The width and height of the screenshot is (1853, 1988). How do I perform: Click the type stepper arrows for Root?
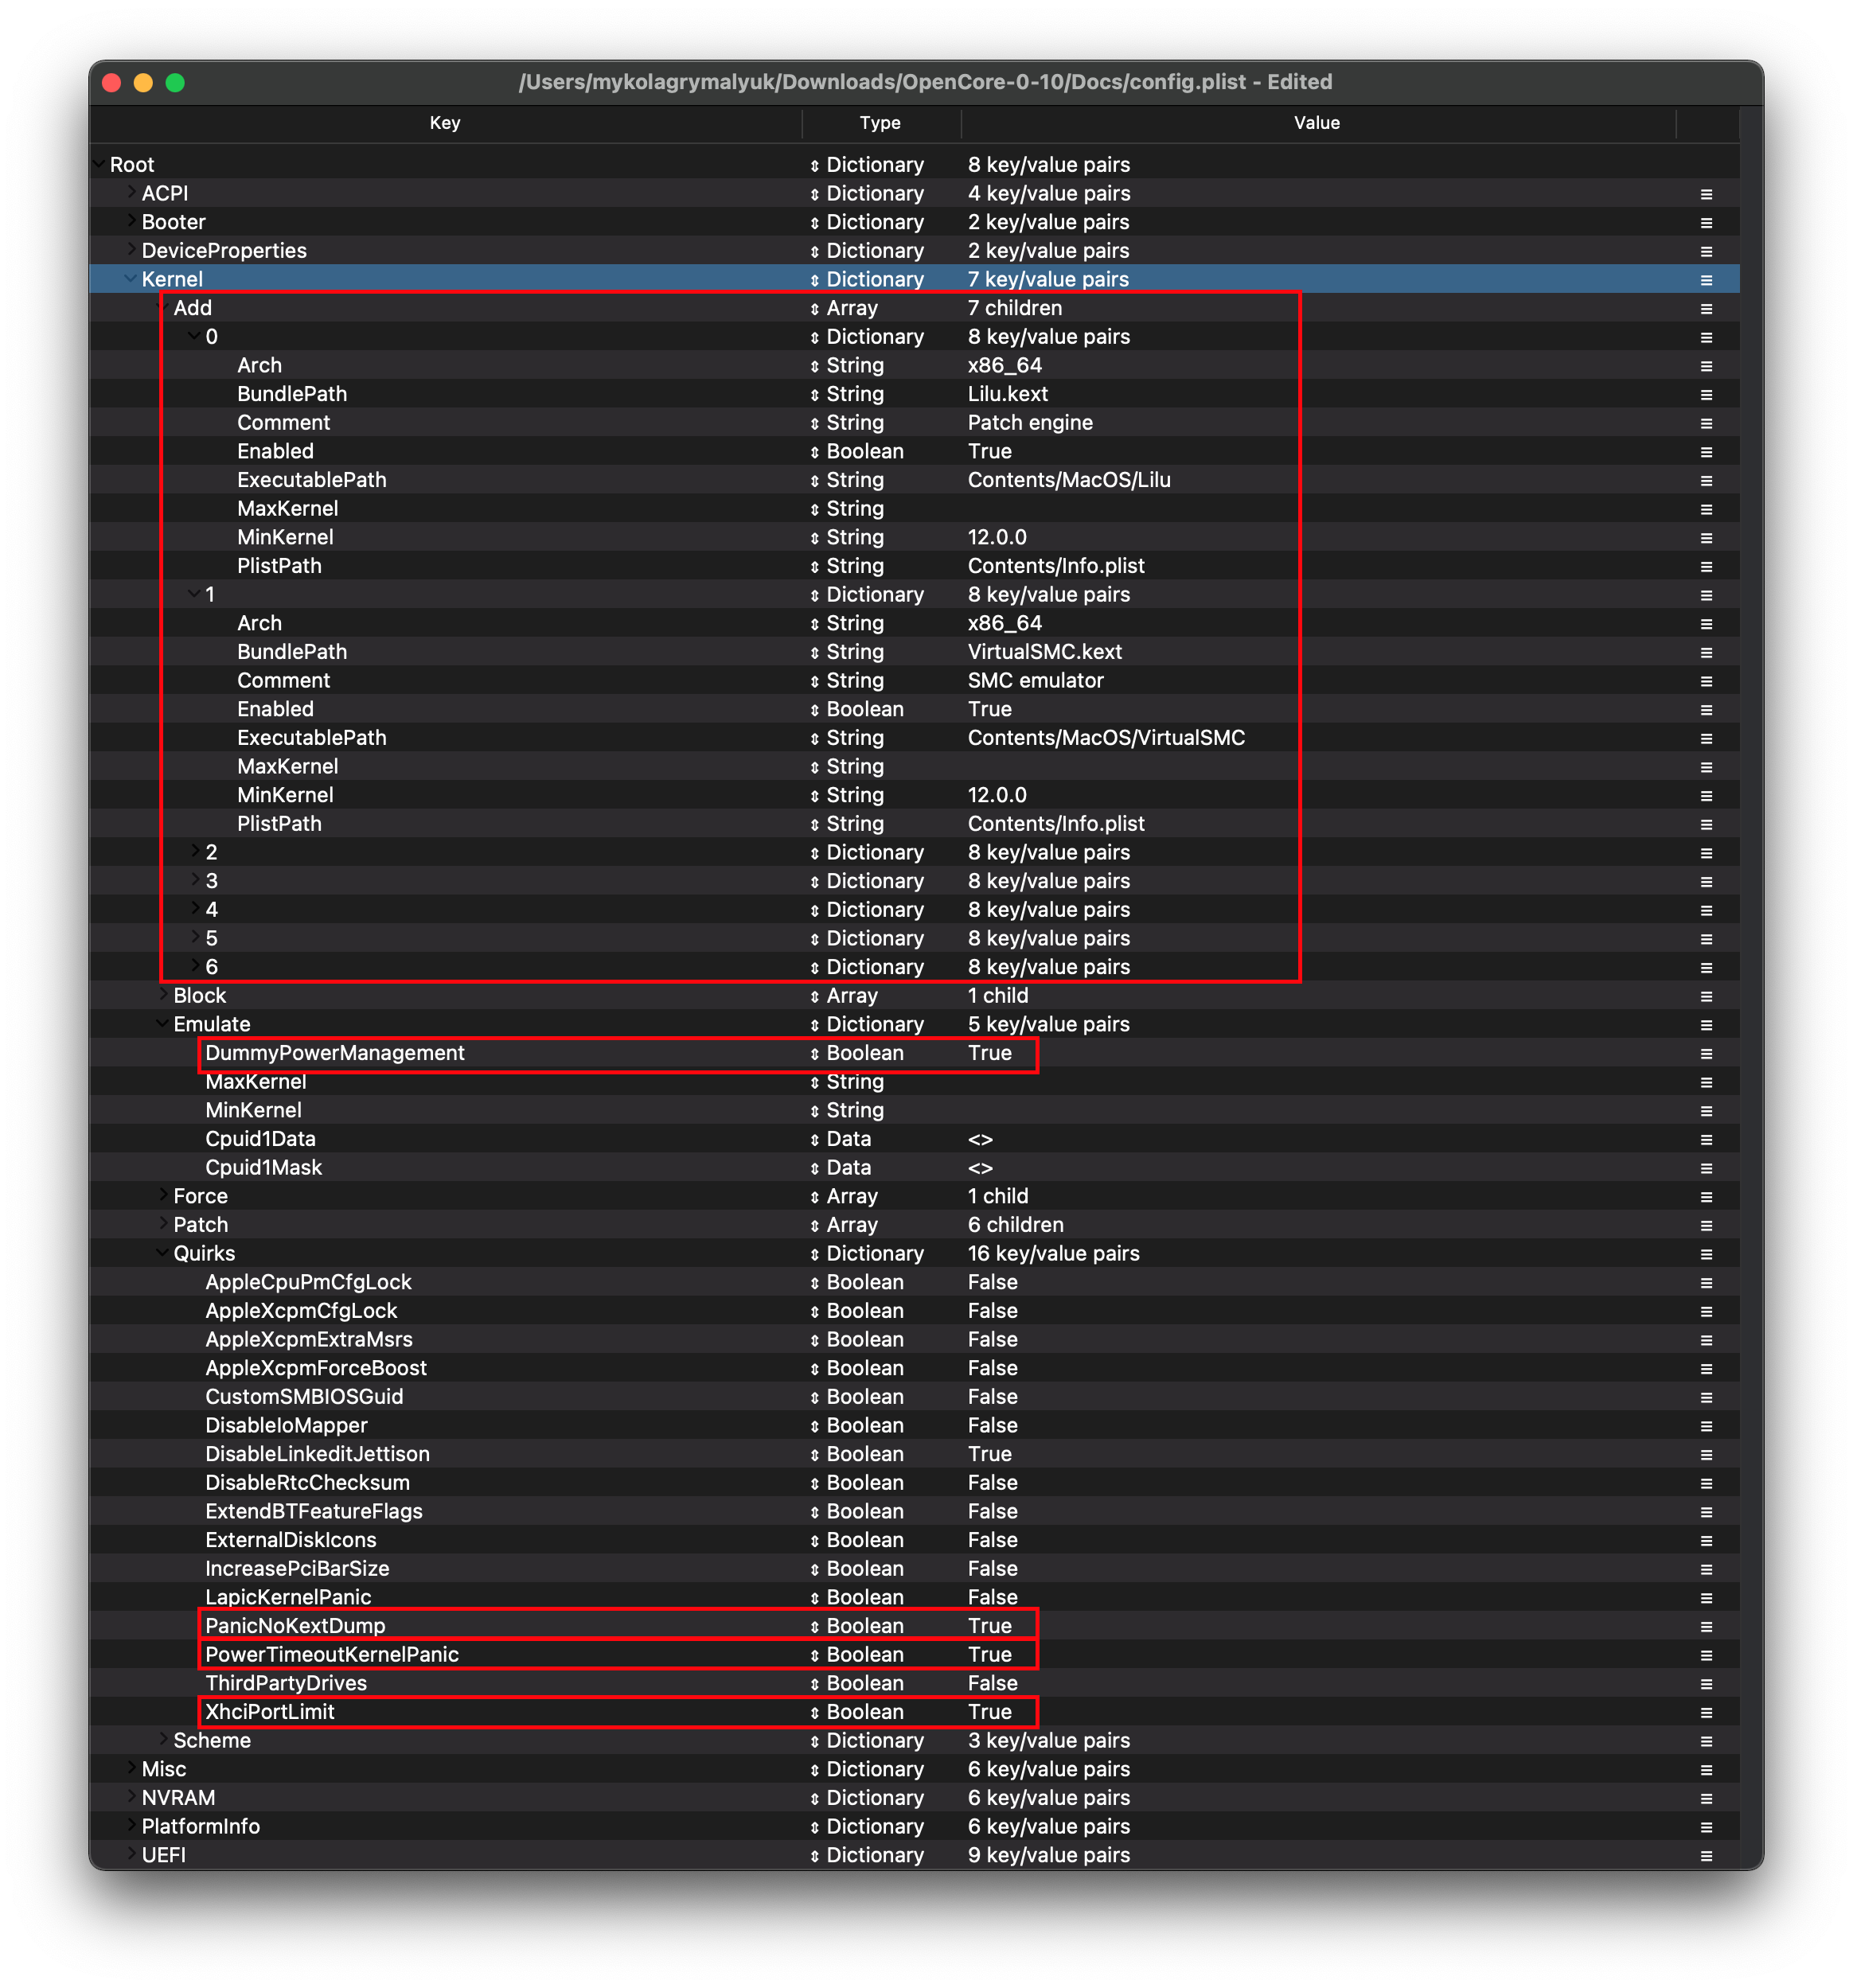click(x=814, y=166)
